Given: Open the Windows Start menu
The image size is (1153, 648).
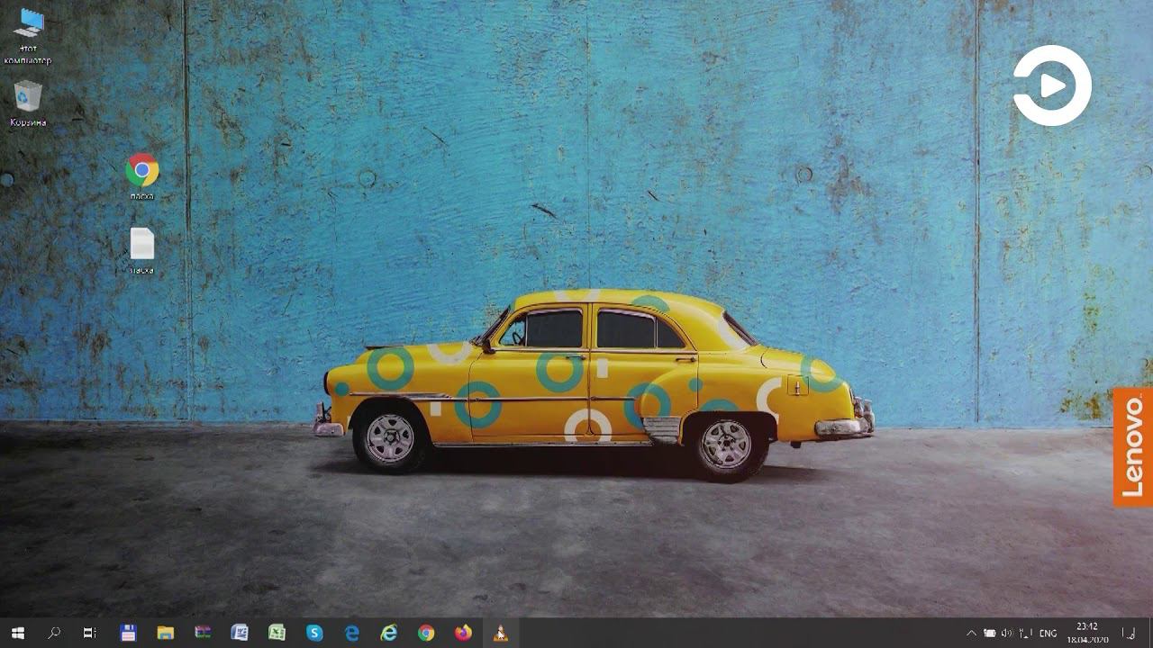Looking at the screenshot, I should click(x=18, y=633).
